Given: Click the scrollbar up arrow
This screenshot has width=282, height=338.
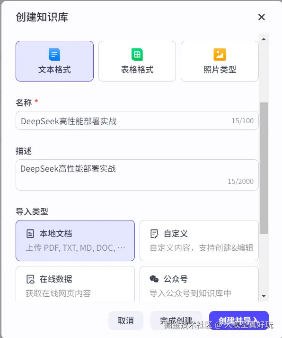Looking at the screenshot, I should coord(264,39).
